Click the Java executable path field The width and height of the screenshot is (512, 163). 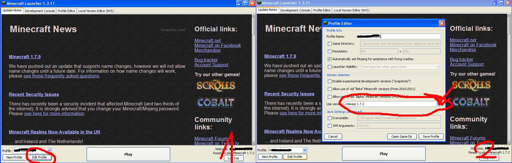pos(399,118)
